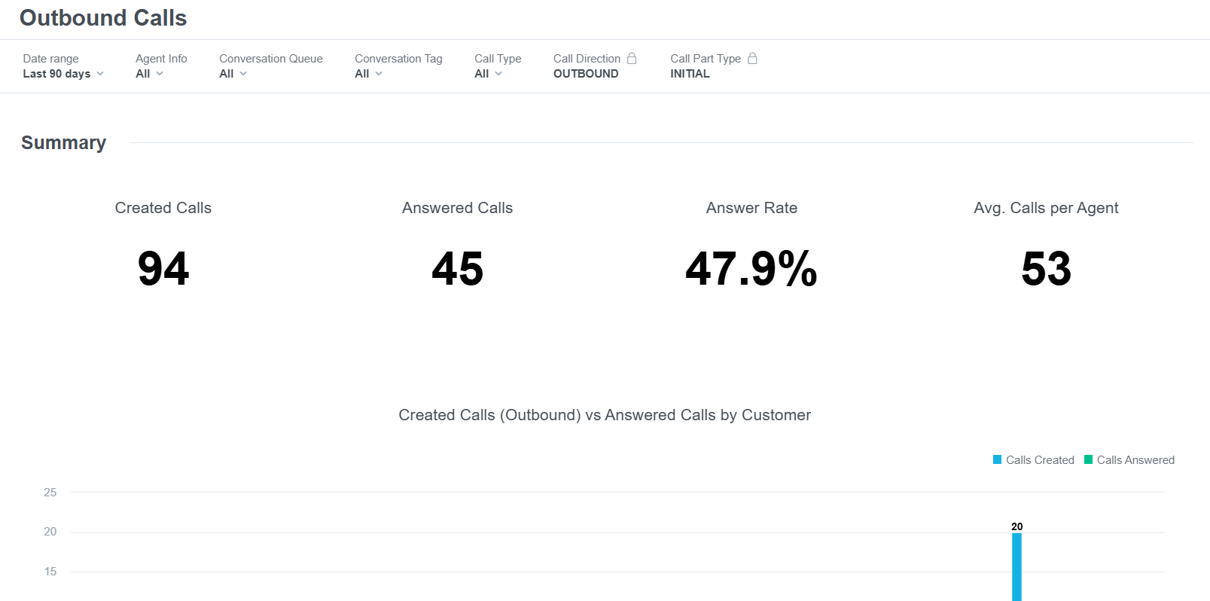Click the blue Calls Created legend swatch
Viewport: 1210px width, 601px height.
tap(998, 459)
